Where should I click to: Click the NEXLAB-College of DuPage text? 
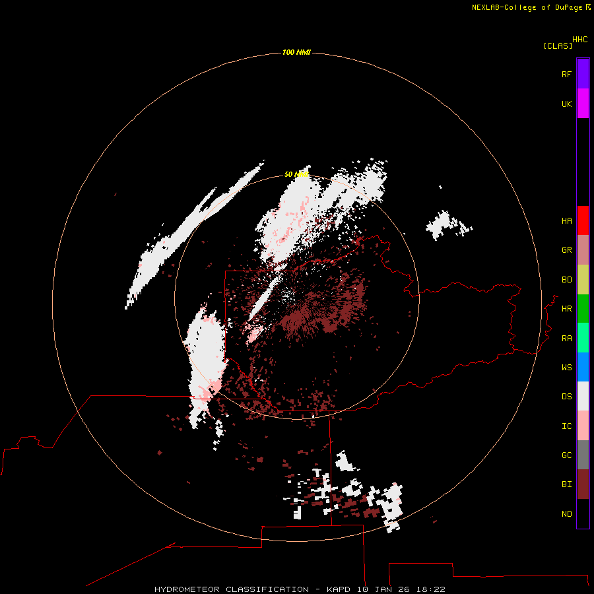point(527,7)
